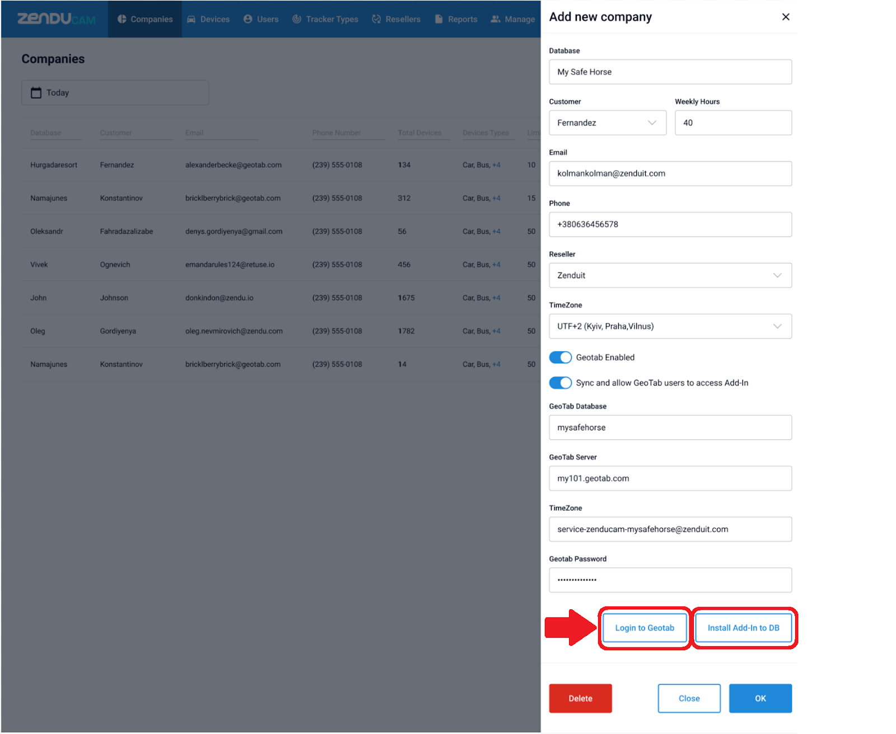Click the alexanderbecke@geotab.com email cell
Screen dimensions: 896x734
[234, 165]
